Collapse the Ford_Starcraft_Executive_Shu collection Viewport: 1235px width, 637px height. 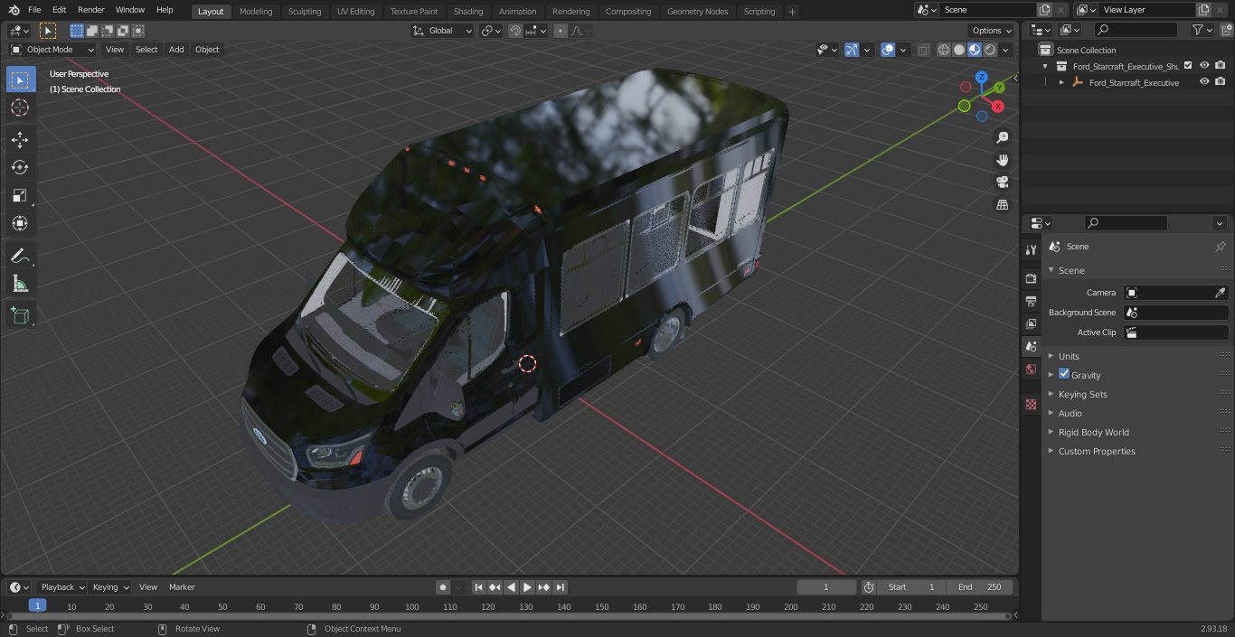click(x=1045, y=66)
